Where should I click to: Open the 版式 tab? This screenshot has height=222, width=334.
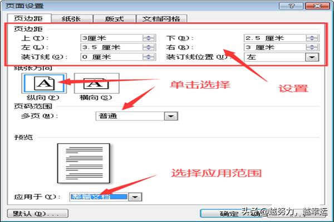[114, 19]
